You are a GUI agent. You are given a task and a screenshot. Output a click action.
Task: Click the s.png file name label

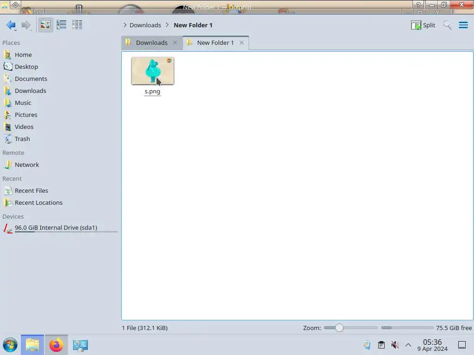pos(152,92)
